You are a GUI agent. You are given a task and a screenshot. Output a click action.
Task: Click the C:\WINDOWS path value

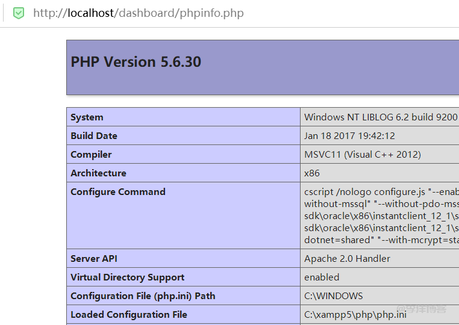pyautogui.click(x=333, y=296)
